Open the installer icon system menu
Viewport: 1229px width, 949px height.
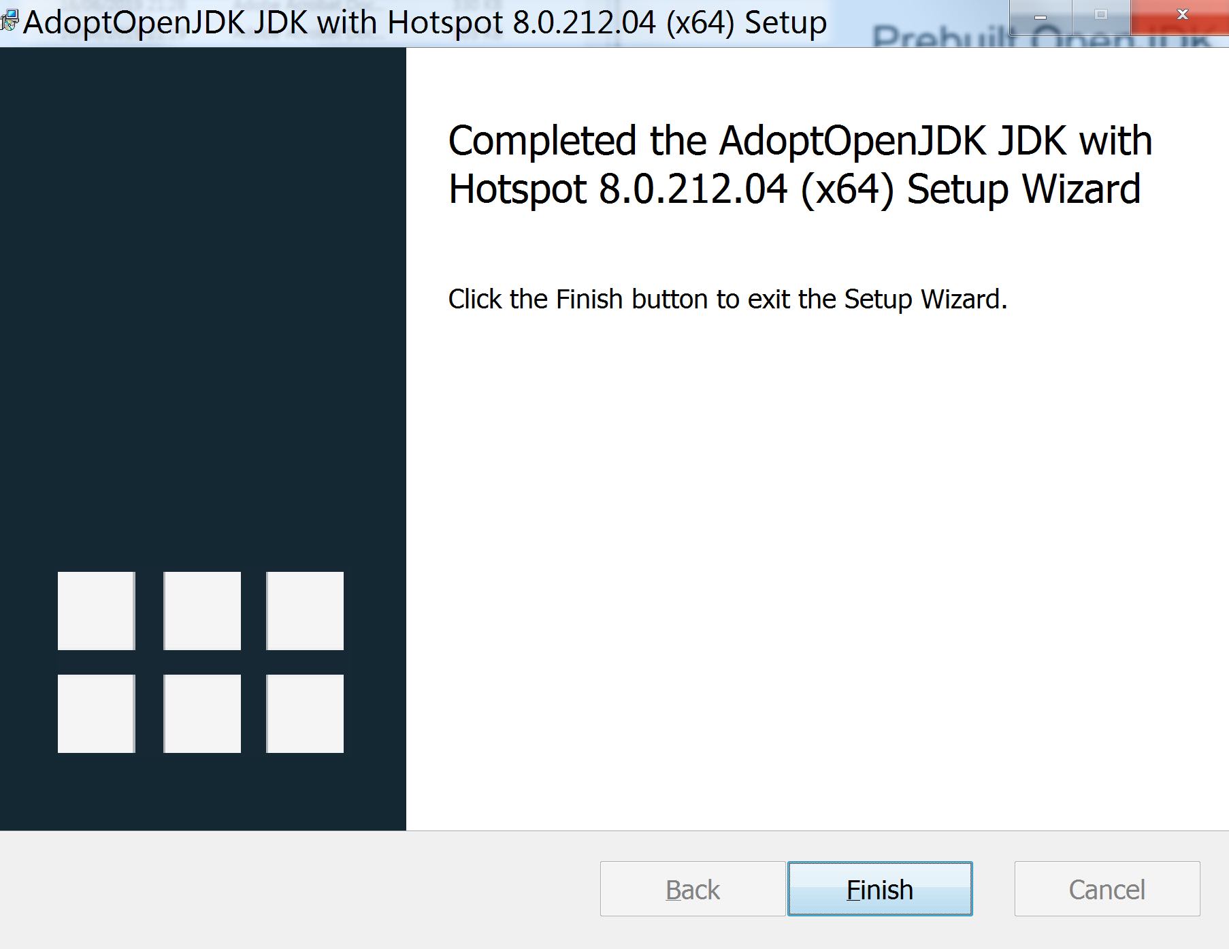pos(10,22)
